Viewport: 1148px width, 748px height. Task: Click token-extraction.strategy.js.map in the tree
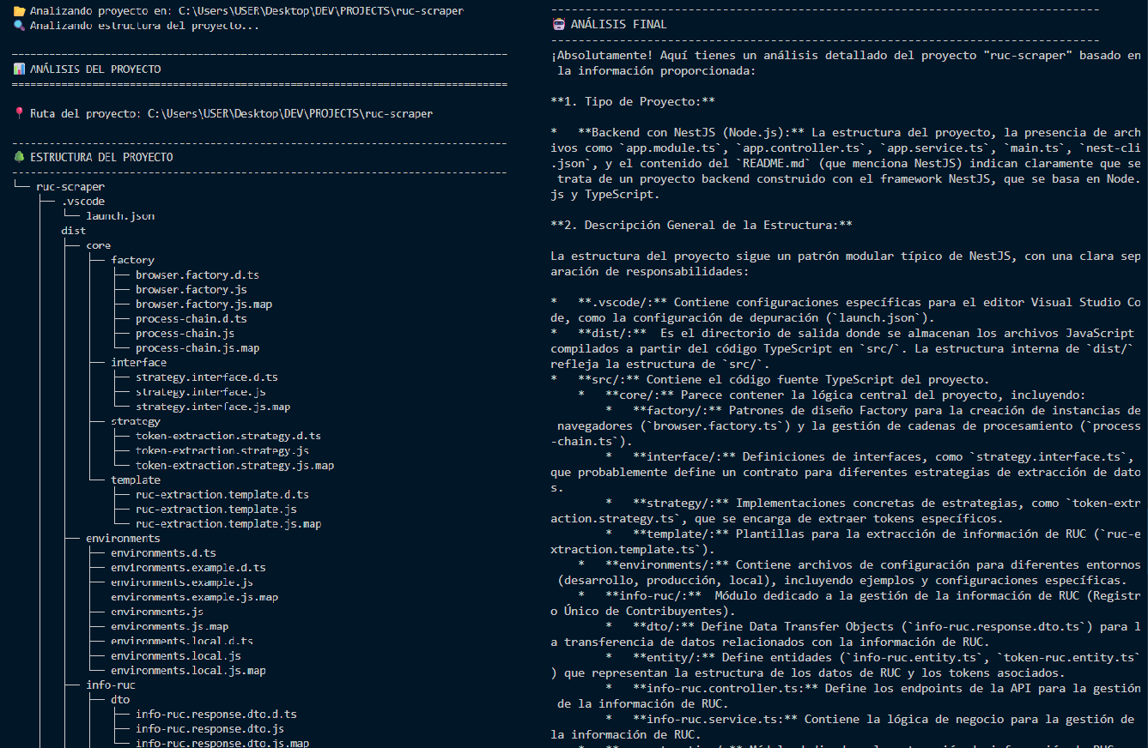point(234,465)
